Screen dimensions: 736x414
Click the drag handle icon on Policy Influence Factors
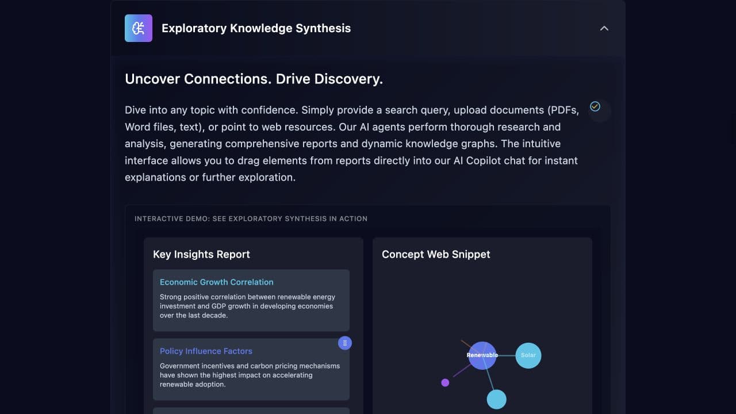point(345,343)
